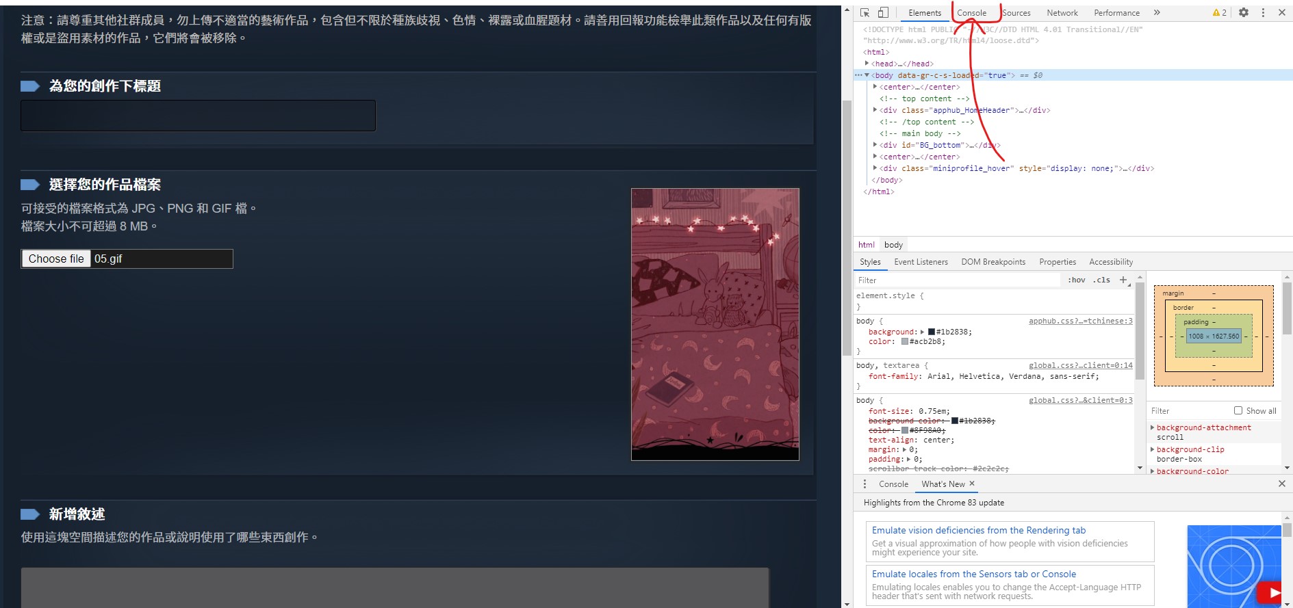Image resolution: width=1293 pixels, height=608 pixels.
Task: Expand the head element node
Action: click(x=867, y=64)
